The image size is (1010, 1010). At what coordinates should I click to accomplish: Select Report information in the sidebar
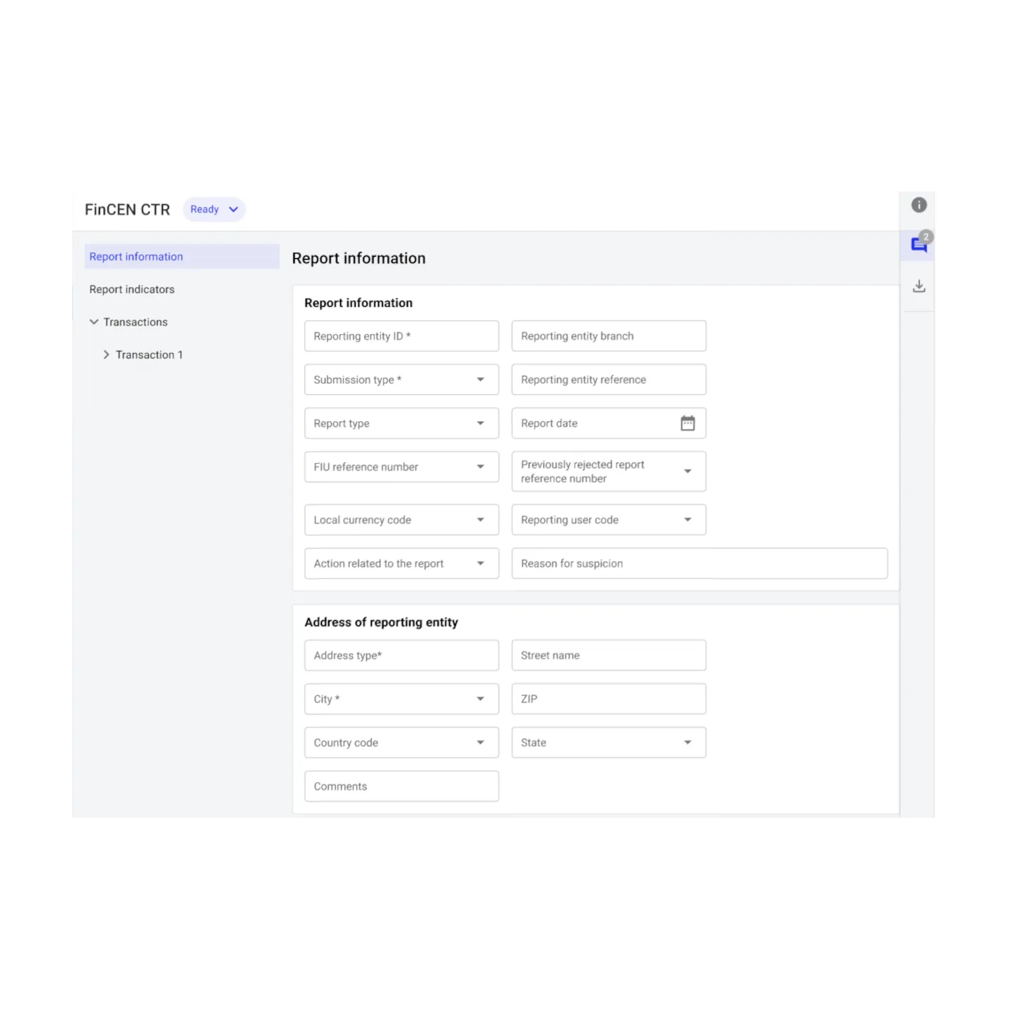click(x=135, y=257)
